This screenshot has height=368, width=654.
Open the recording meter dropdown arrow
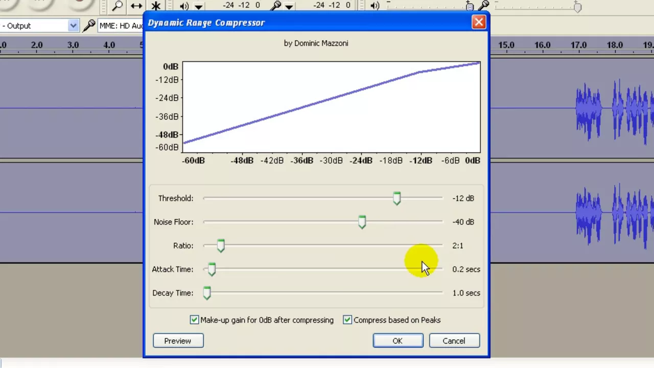coord(289,6)
